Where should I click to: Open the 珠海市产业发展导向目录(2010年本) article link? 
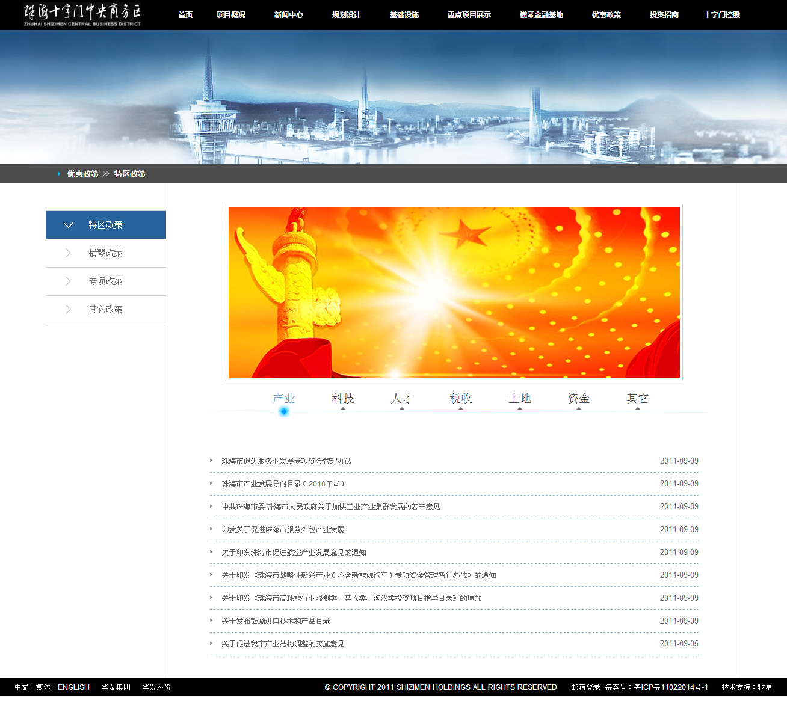283,484
